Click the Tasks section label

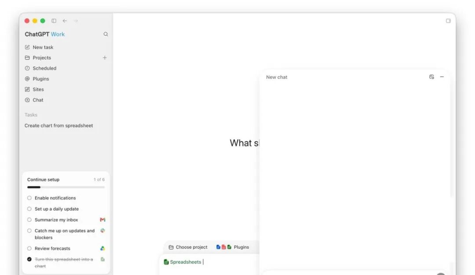click(x=31, y=115)
